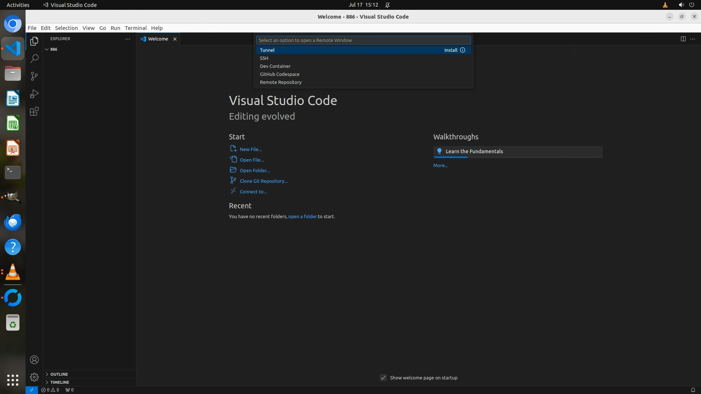This screenshot has width=701, height=394.
Task: Toggle Show welcome page on startup checkbox
Action: click(383, 378)
